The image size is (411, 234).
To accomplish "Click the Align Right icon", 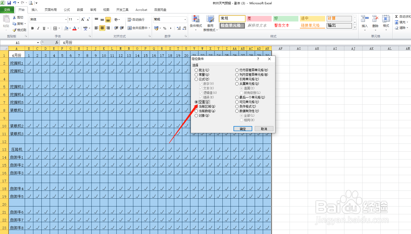I will pyautogui.click(x=108, y=28).
